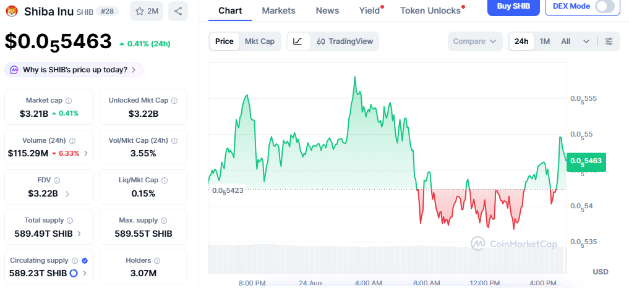
Task: Click info icon beside Total supply
Action: pos(71,221)
